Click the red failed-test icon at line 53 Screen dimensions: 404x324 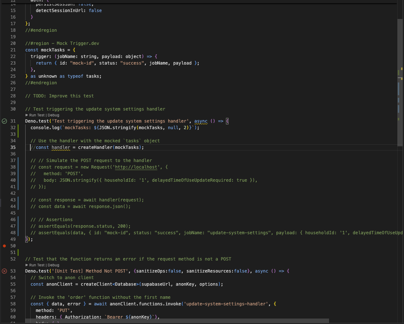pyautogui.click(x=4, y=271)
